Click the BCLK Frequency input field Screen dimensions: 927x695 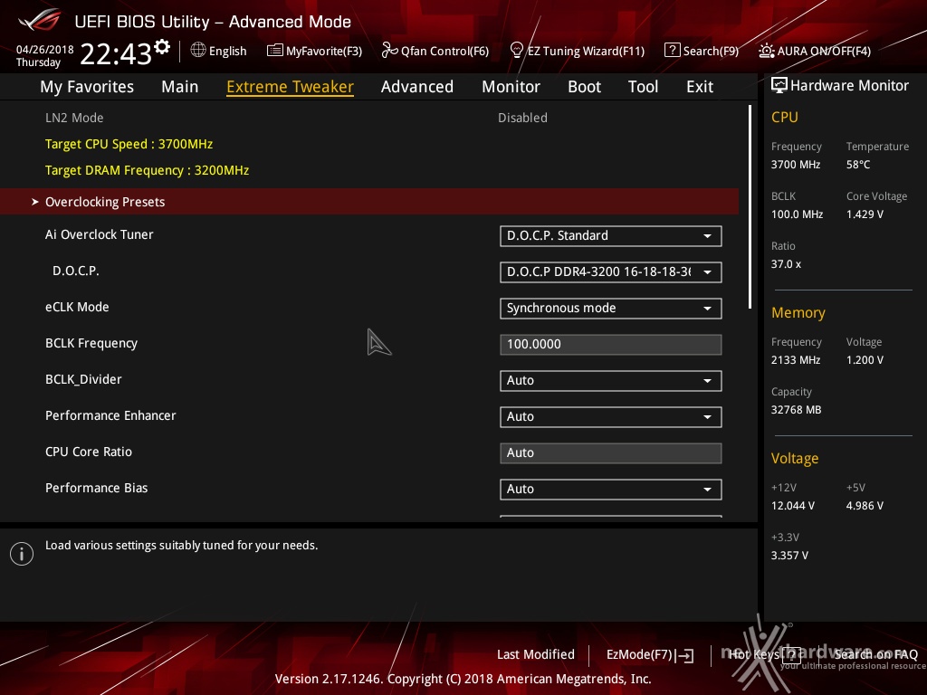(611, 345)
